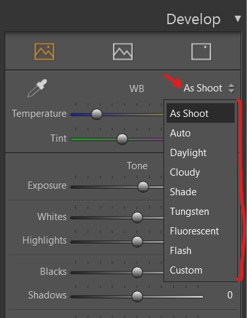This screenshot has width=247, height=318.
Task: Select the white balance eyedropper tool
Action: [x=37, y=88]
